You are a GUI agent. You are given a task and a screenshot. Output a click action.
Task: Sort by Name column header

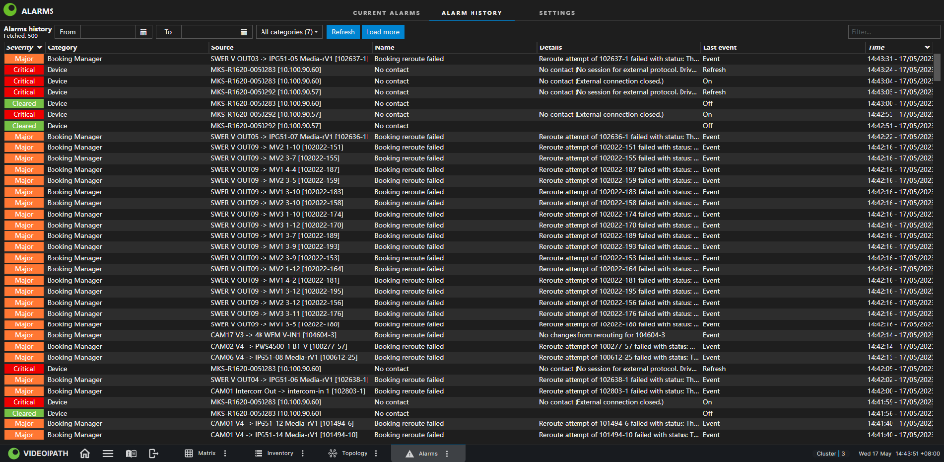coord(384,47)
